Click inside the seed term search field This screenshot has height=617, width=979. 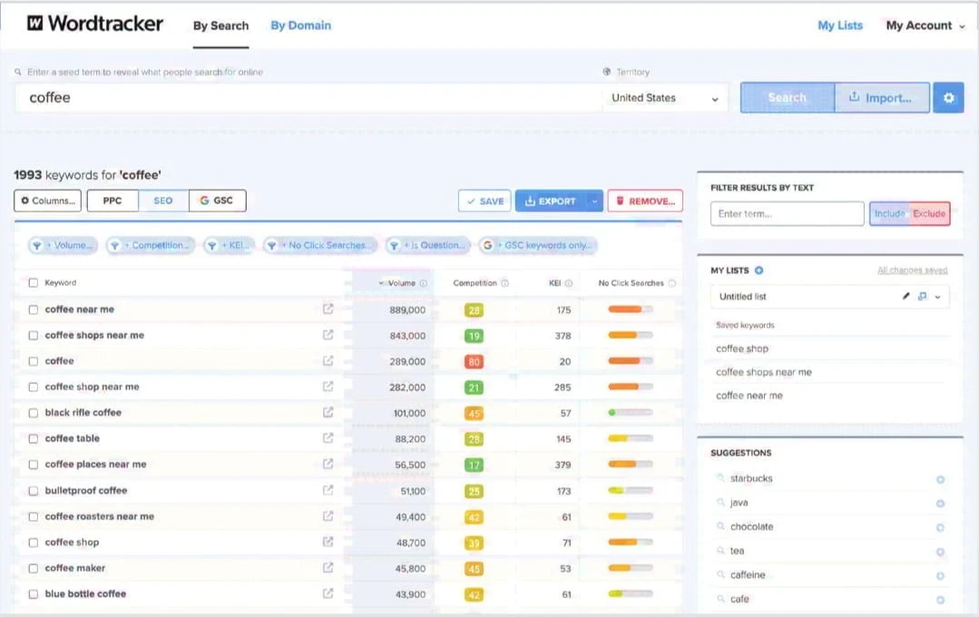coord(272,97)
